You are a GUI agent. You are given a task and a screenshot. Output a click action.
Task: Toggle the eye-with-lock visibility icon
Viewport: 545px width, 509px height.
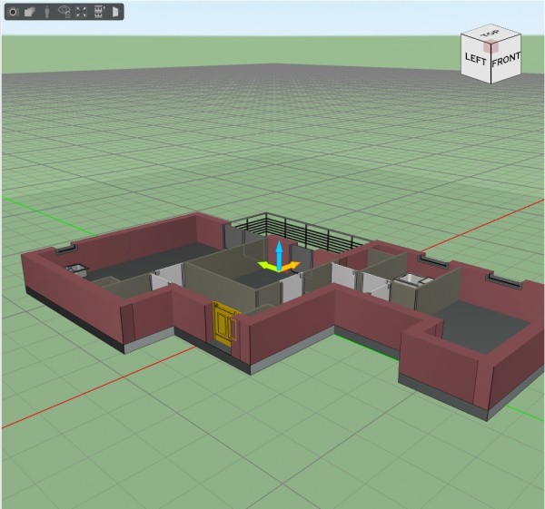pos(64,12)
